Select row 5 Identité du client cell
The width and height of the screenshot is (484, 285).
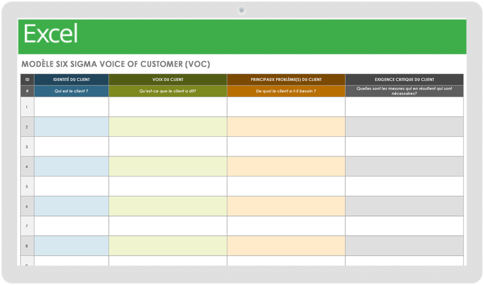[71, 186]
